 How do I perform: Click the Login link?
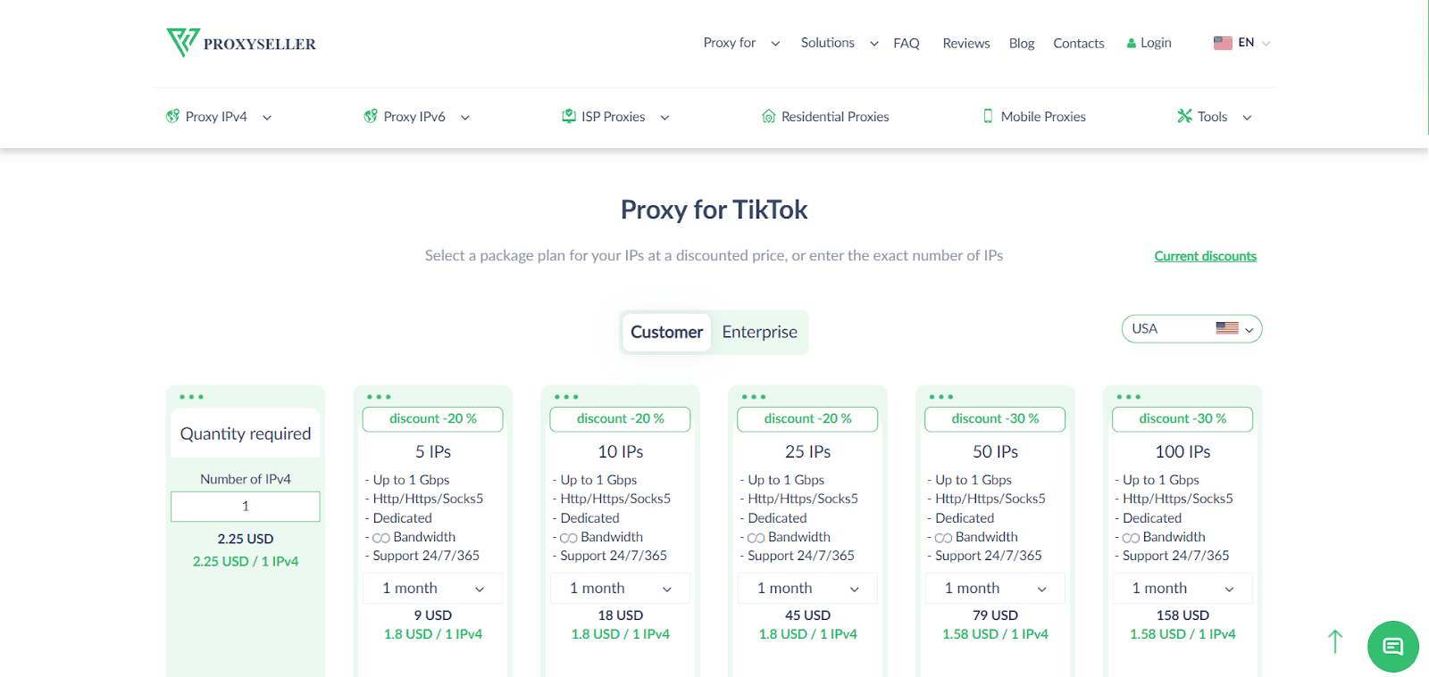click(x=1149, y=43)
